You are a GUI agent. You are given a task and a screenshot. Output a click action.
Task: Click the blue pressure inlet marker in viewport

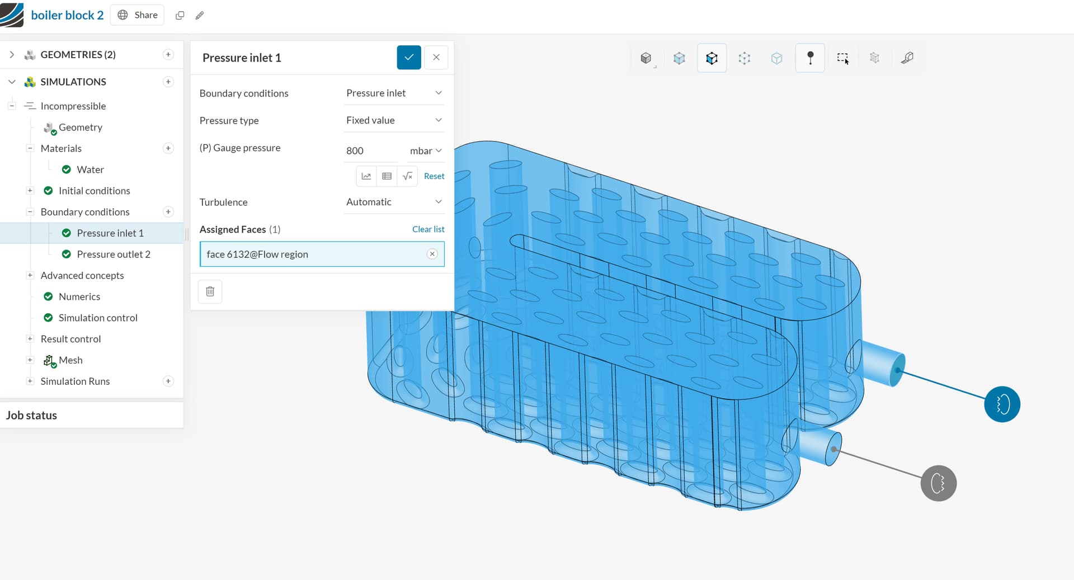coord(1002,404)
